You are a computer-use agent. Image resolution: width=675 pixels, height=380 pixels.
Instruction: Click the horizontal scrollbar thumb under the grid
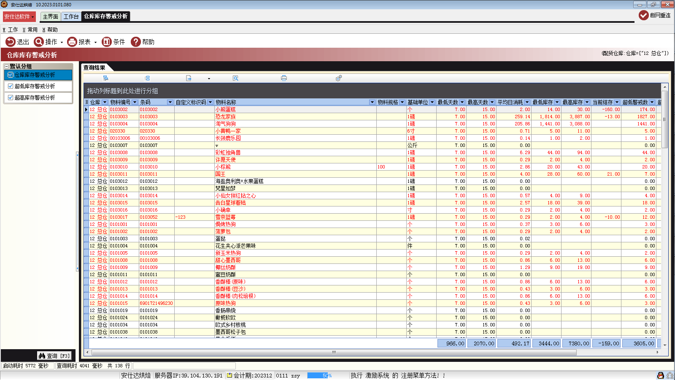[334, 352]
